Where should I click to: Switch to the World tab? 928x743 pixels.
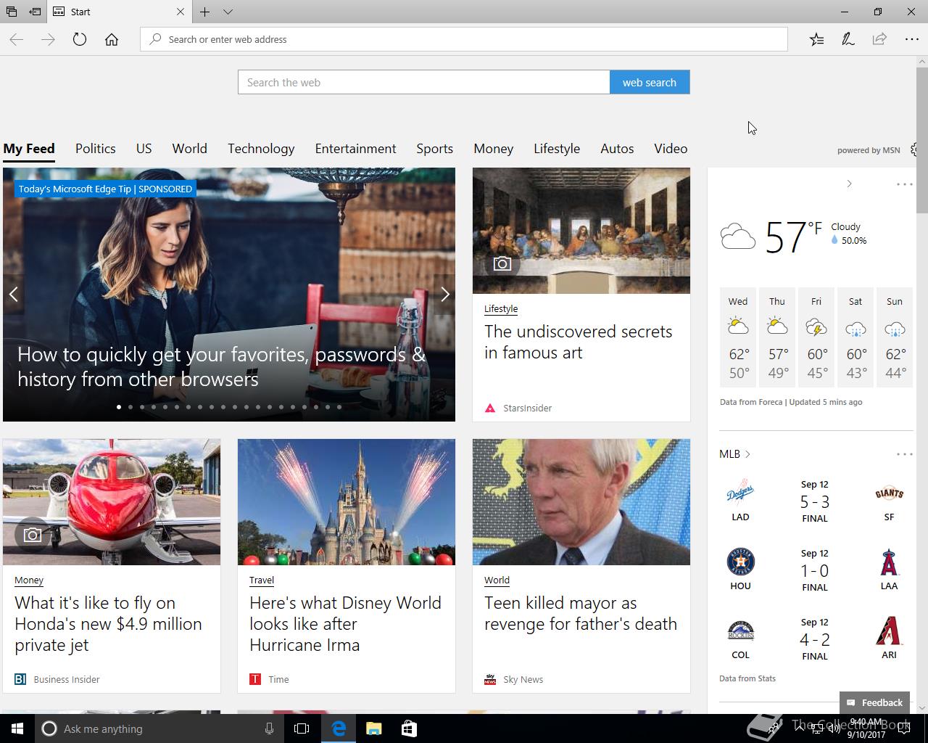[190, 149]
